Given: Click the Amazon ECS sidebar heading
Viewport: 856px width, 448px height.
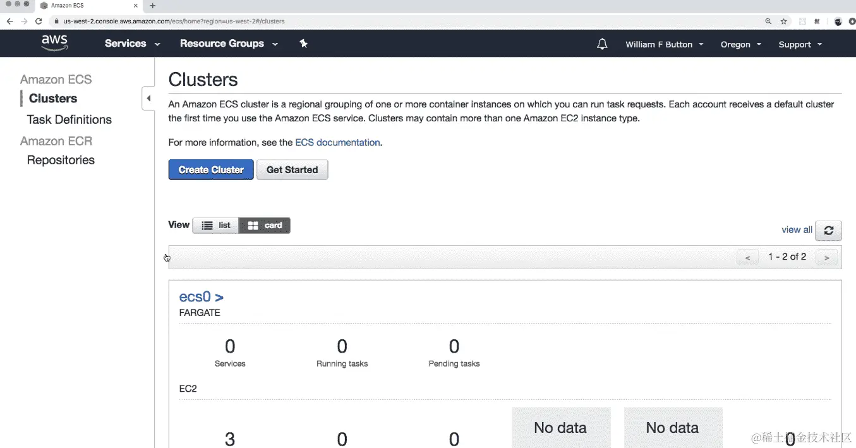Looking at the screenshot, I should (x=56, y=80).
